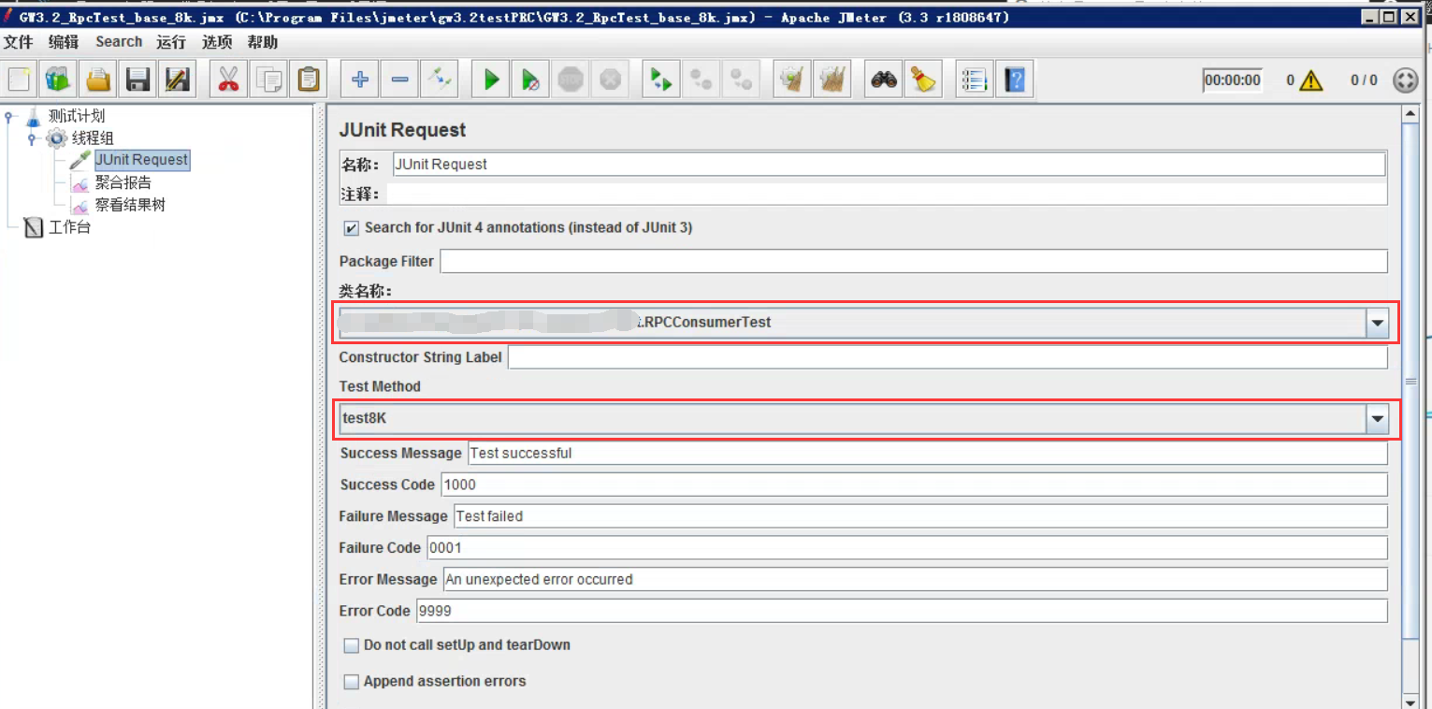This screenshot has height=709, width=1432.
Task: Open the 运行 menu
Action: [171, 42]
